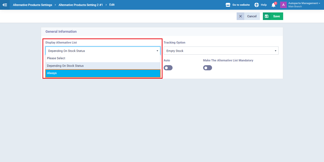Click the X icon on the Cancel button
Image resolution: width=324 pixels, height=162 pixels.
coord(240,16)
